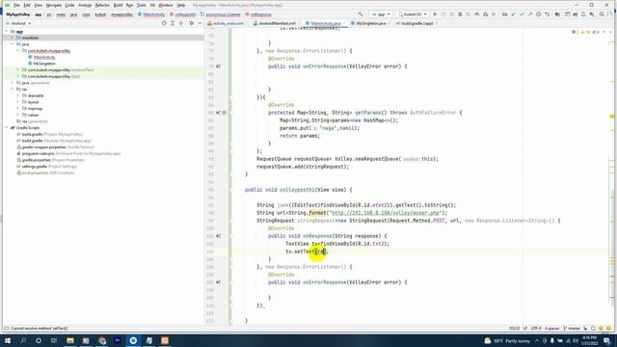Open the Build menu

(x=118, y=5)
